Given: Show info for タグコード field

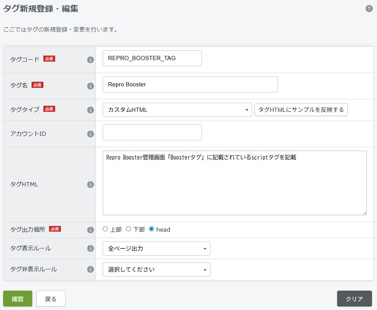Looking at the screenshot, I should point(91,60).
